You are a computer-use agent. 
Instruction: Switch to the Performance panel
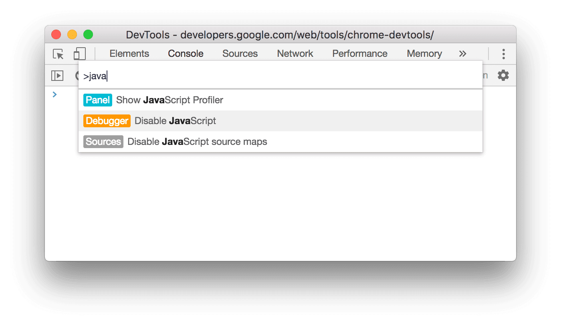[x=359, y=53]
